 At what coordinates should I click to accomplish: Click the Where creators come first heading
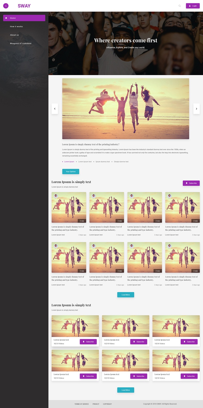click(126, 40)
